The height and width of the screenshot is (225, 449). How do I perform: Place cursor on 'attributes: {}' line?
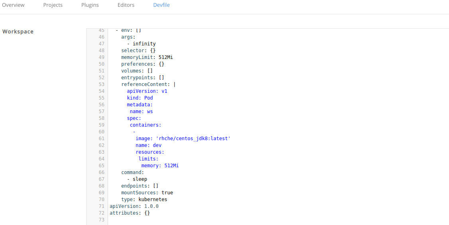[130, 213]
